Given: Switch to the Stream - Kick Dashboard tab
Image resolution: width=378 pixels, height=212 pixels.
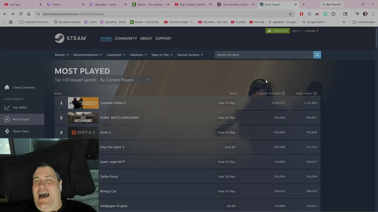Looking at the screenshot, I should (x=151, y=4).
